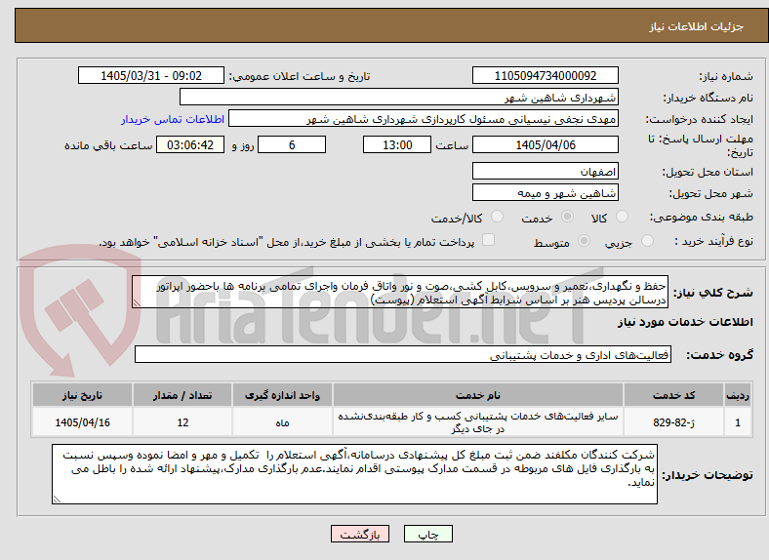Click the delivery city field شاهین شهر و میمه

546,193
